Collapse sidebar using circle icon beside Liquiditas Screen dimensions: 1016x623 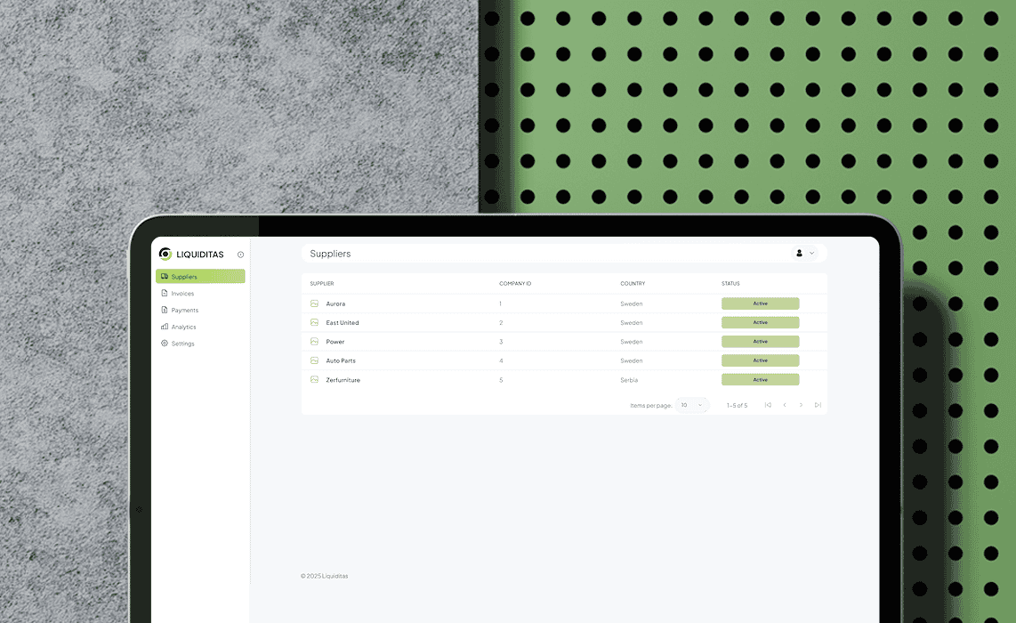tap(240, 255)
